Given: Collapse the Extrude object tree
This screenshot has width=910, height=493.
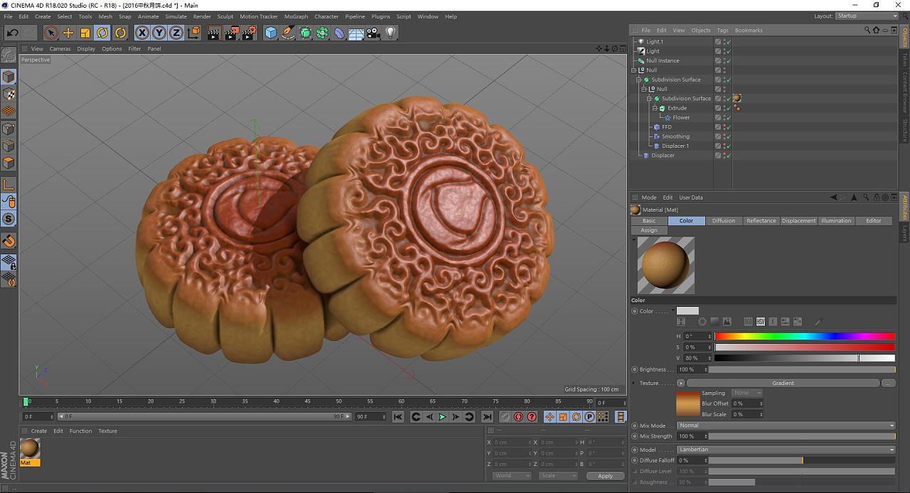Looking at the screenshot, I should (655, 108).
